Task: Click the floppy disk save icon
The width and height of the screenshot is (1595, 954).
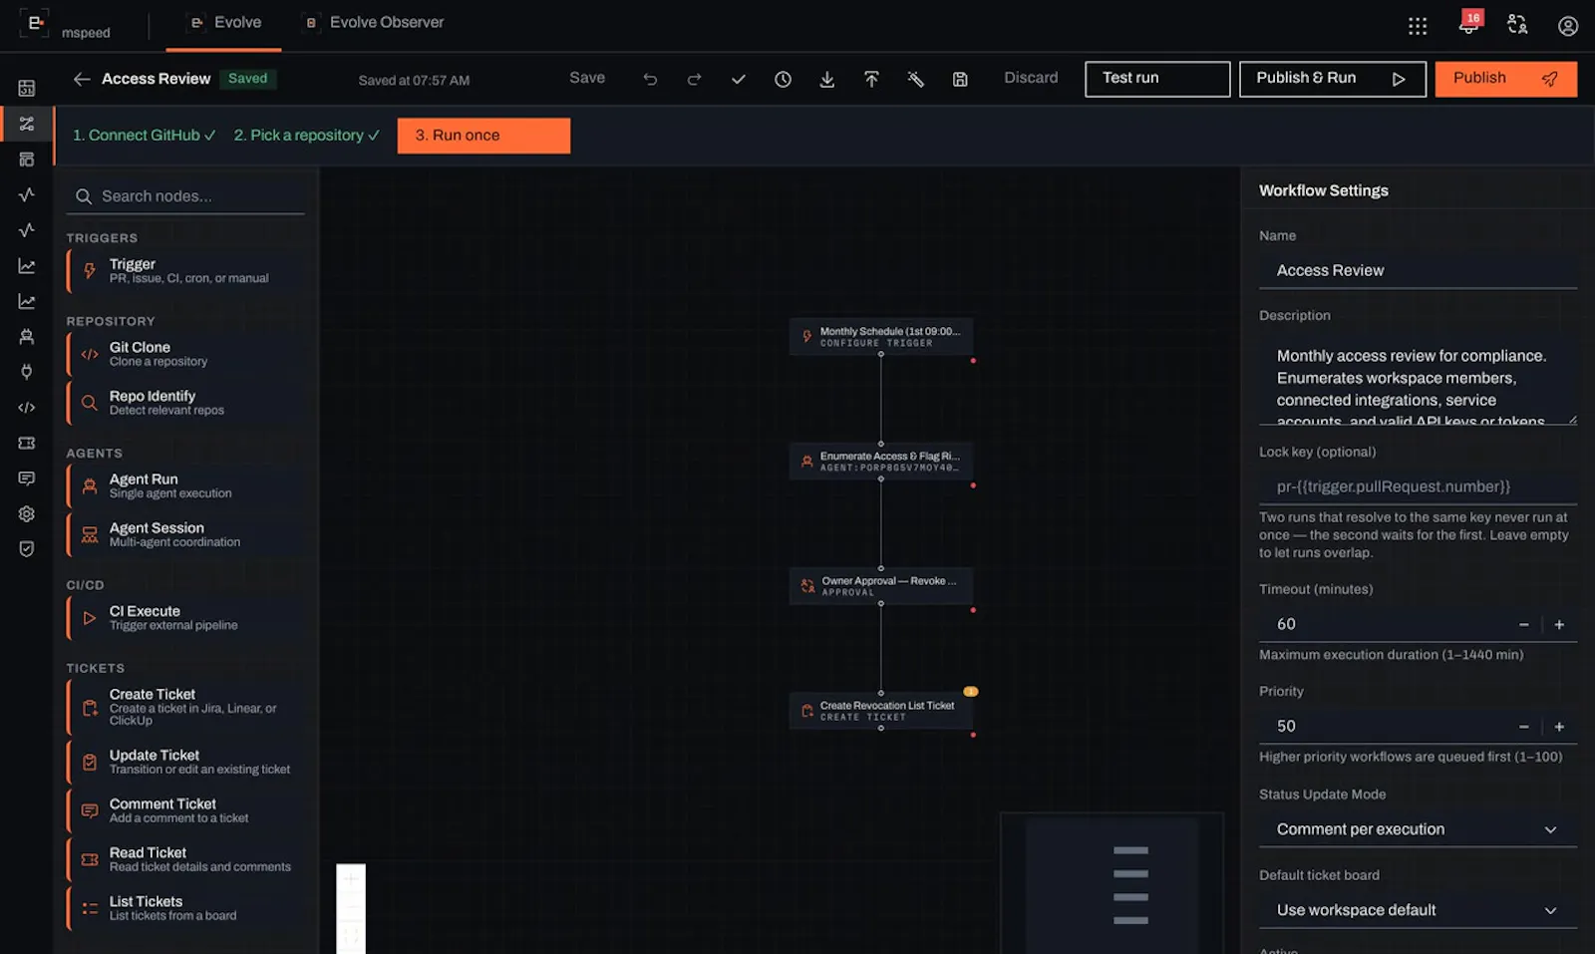Action: (960, 79)
